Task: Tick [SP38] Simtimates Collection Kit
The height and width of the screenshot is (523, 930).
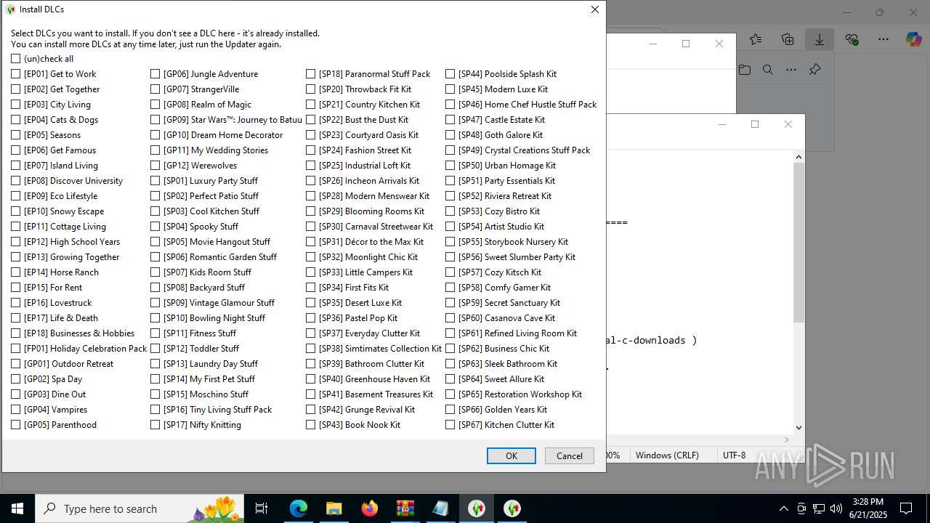Action: click(311, 349)
